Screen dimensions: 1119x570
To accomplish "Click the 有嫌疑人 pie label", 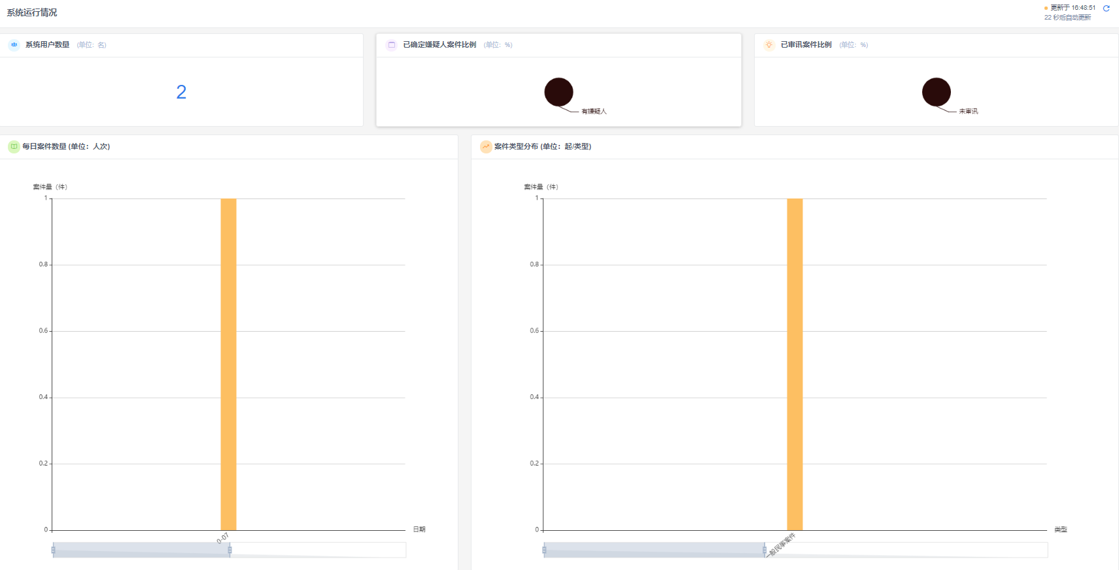I will coord(594,112).
